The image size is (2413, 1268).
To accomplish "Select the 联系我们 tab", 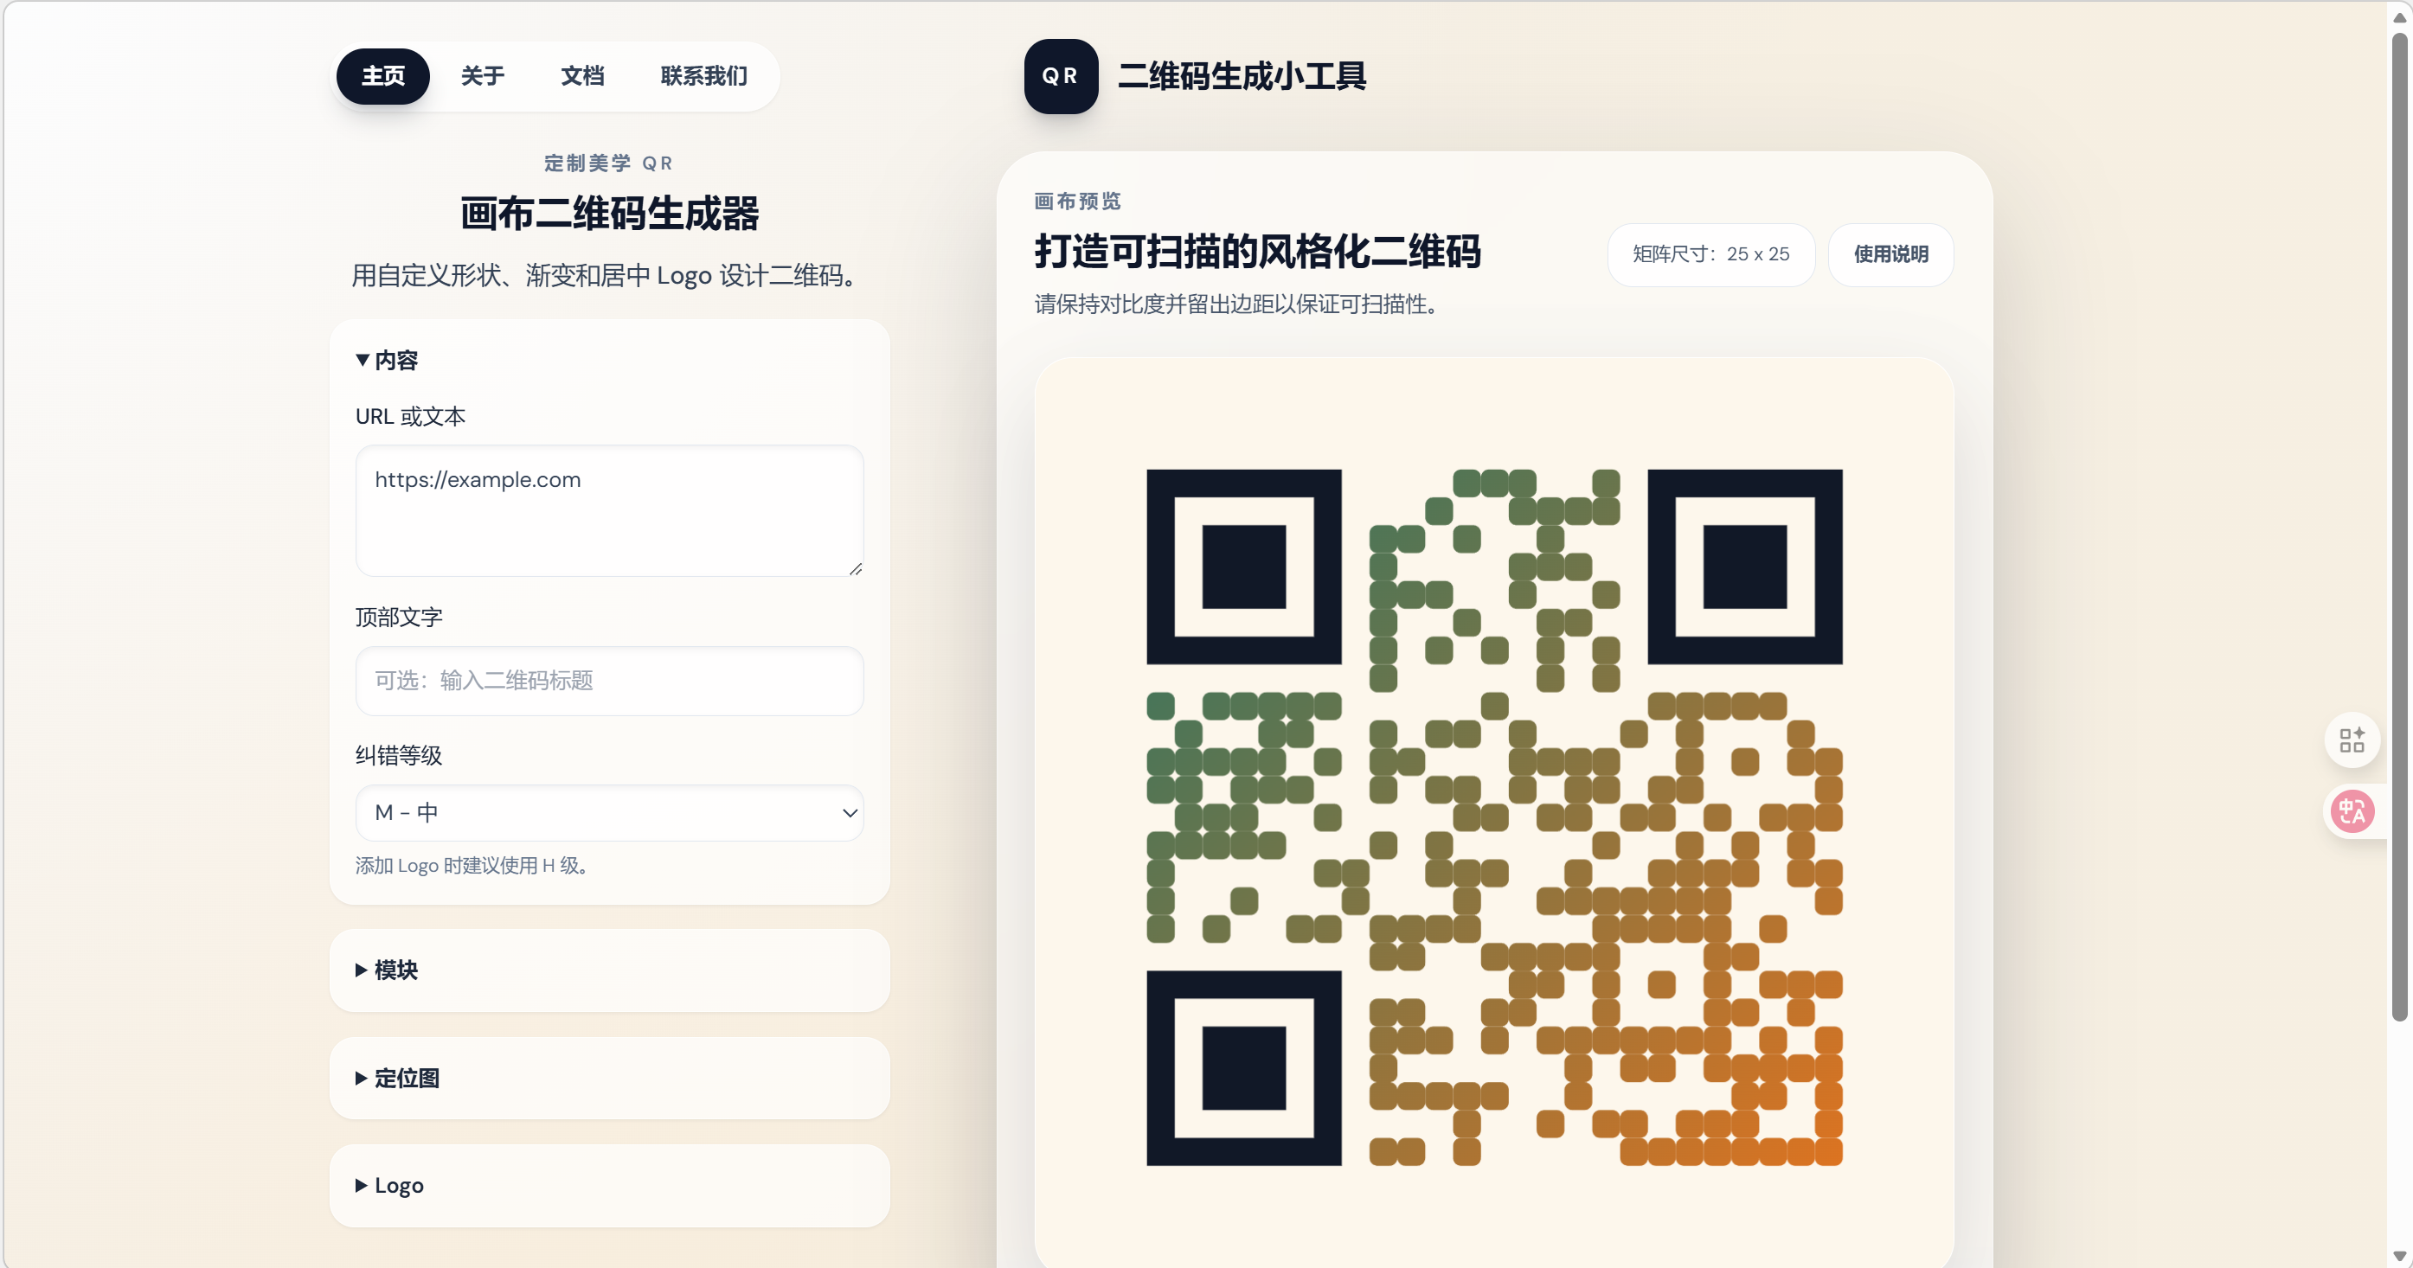I will tap(703, 76).
